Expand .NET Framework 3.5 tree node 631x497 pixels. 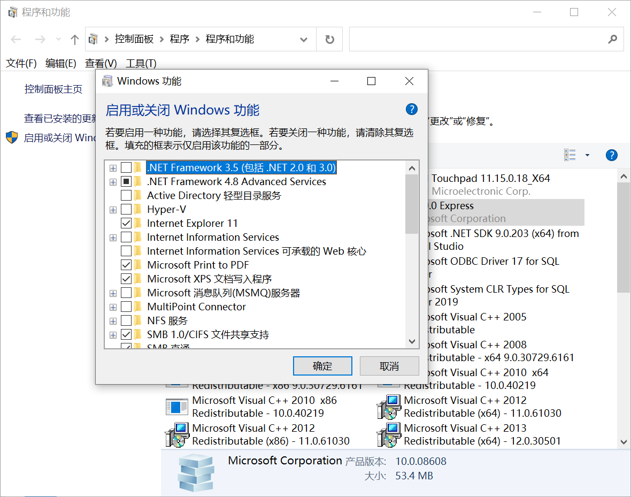pyautogui.click(x=113, y=168)
